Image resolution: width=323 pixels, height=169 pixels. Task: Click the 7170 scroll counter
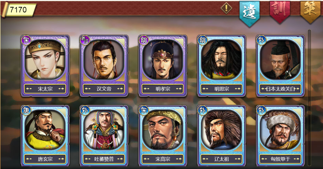click(19, 10)
